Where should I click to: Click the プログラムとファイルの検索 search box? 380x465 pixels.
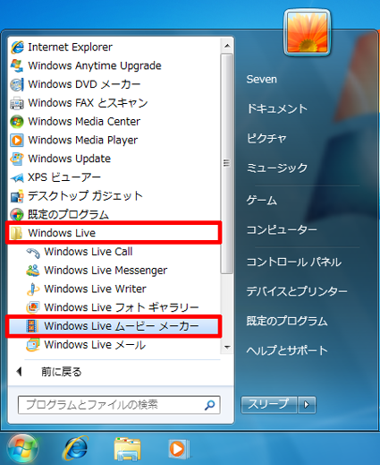coord(119,405)
